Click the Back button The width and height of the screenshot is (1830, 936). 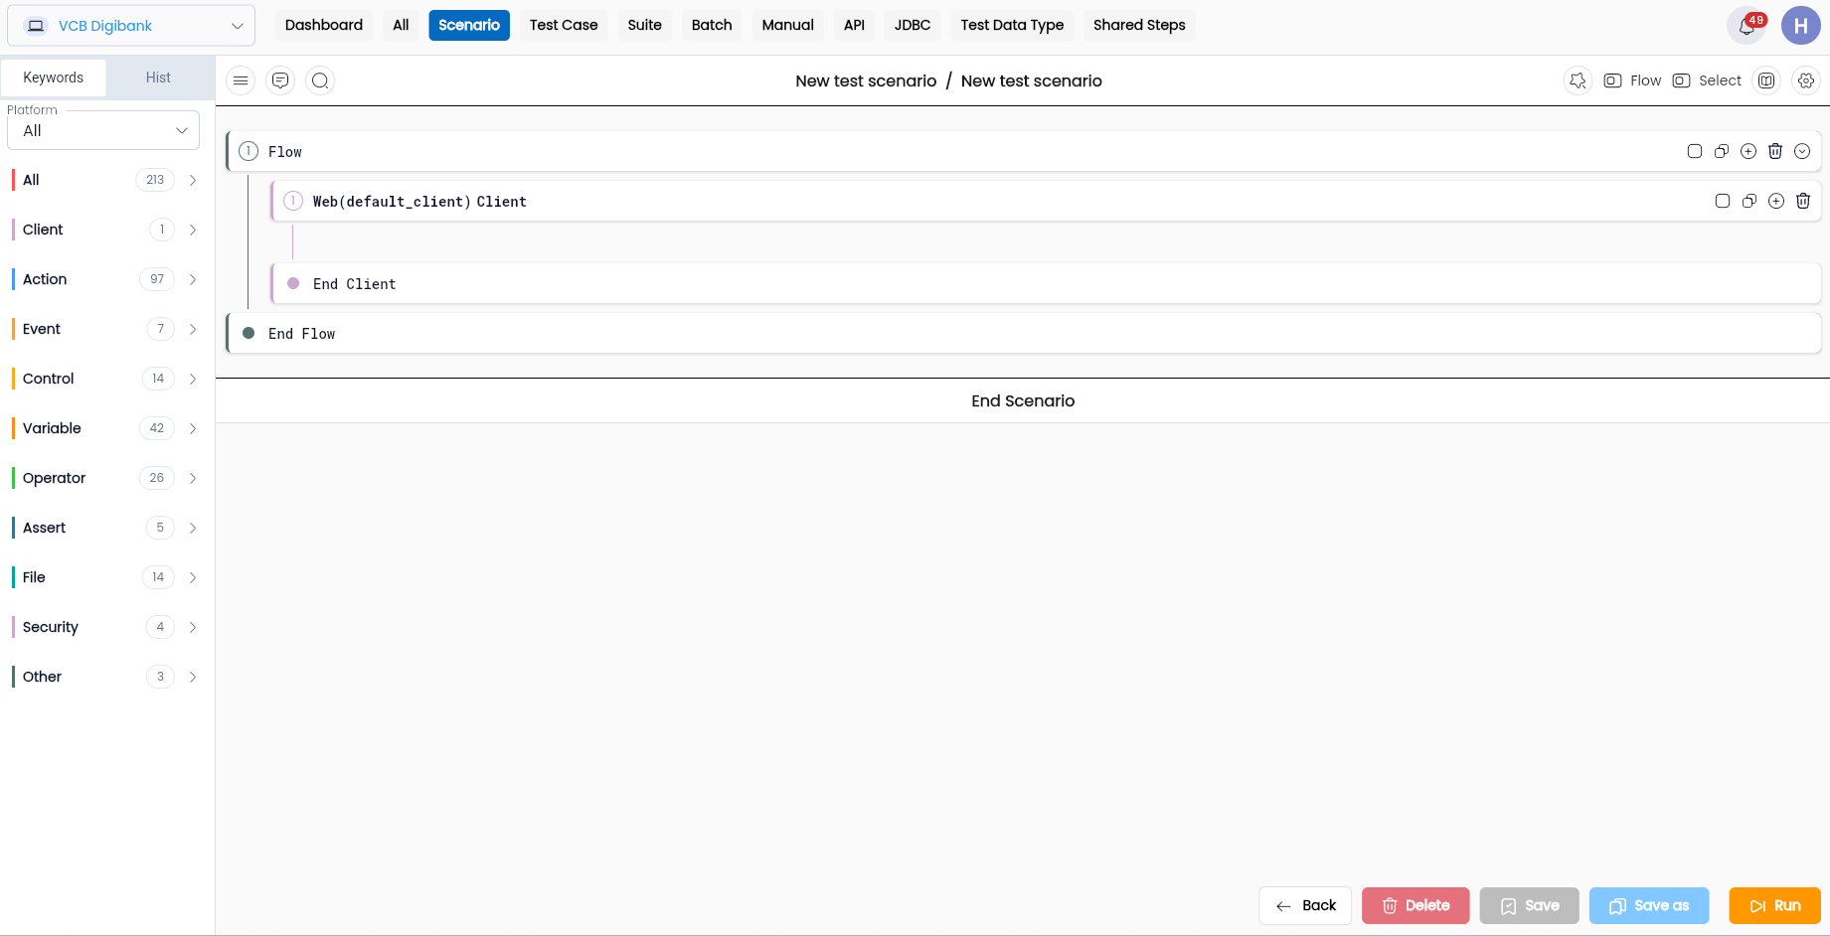[x=1305, y=905]
